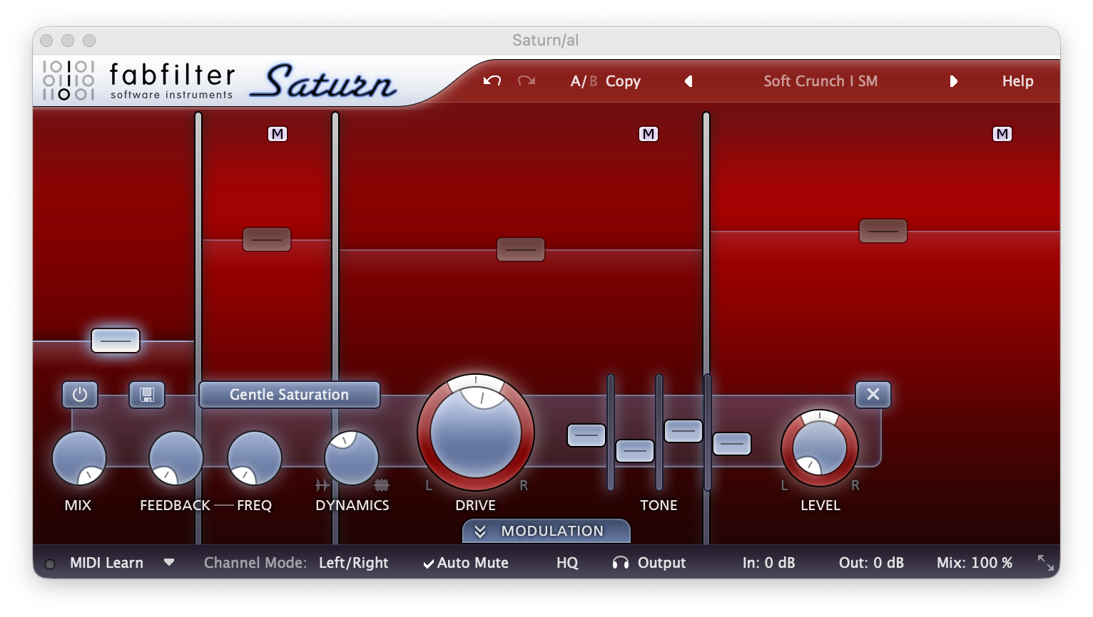Click the MIDI Learn indicator light
The image size is (1093, 617).
pos(50,564)
